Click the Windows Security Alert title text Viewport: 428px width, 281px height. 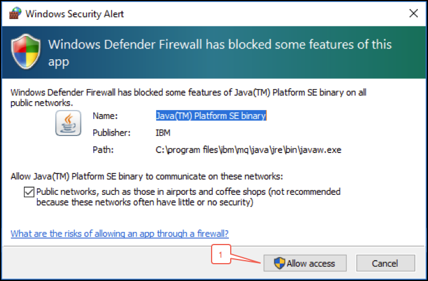click(75, 14)
